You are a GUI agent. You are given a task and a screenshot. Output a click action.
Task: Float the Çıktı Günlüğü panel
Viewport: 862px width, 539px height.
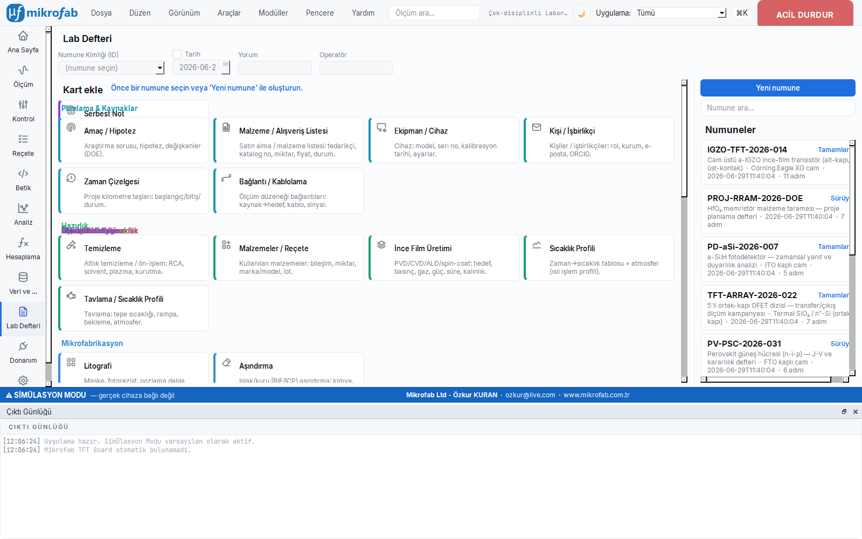click(844, 412)
